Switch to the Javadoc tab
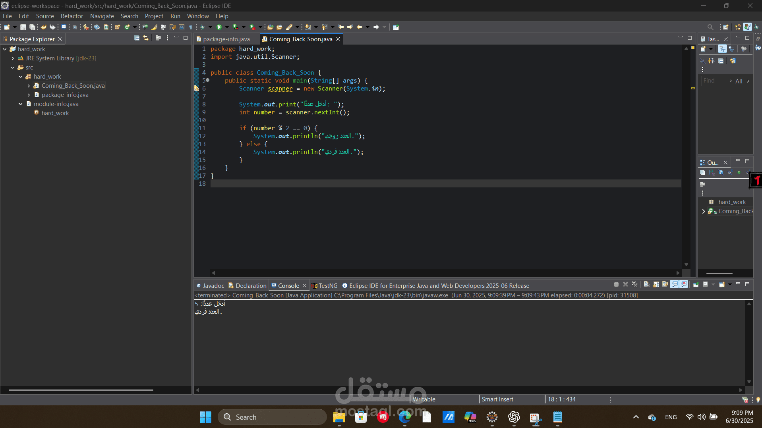762x428 pixels. coord(211,285)
